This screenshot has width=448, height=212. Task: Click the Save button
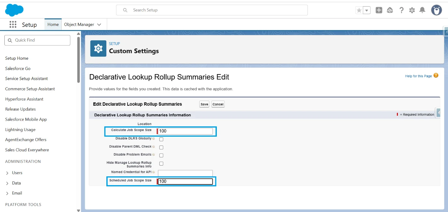tap(204, 104)
